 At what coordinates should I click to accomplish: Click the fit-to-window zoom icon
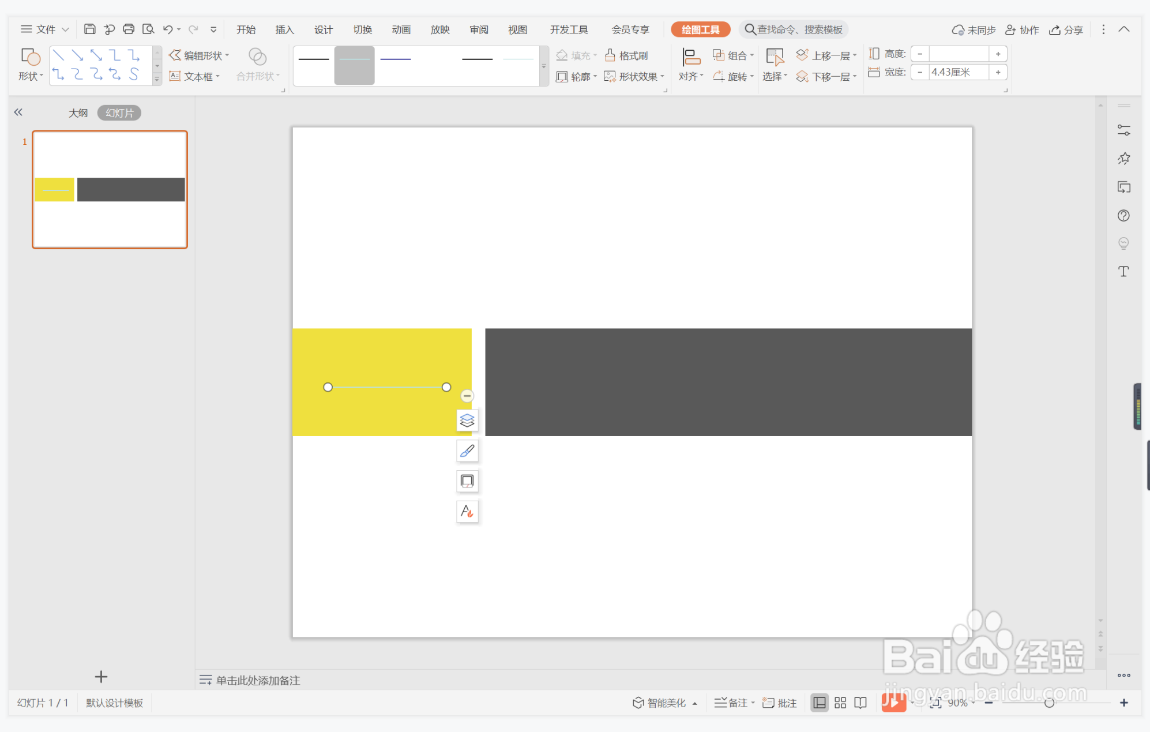coord(935,703)
